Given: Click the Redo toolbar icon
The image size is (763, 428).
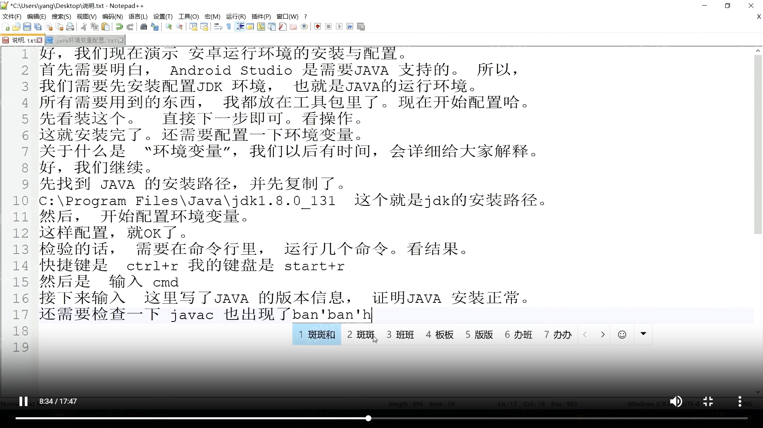Looking at the screenshot, I should (130, 27).
